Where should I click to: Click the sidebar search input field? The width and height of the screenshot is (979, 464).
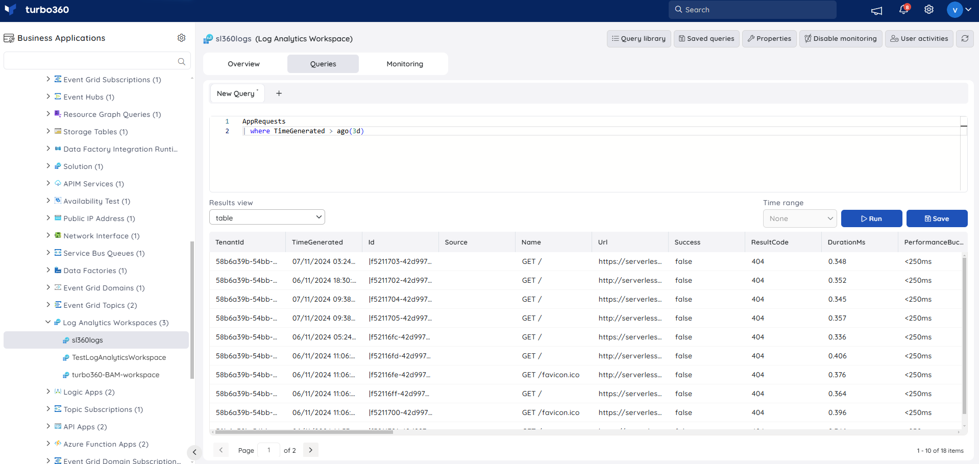(x=97, y=61)
